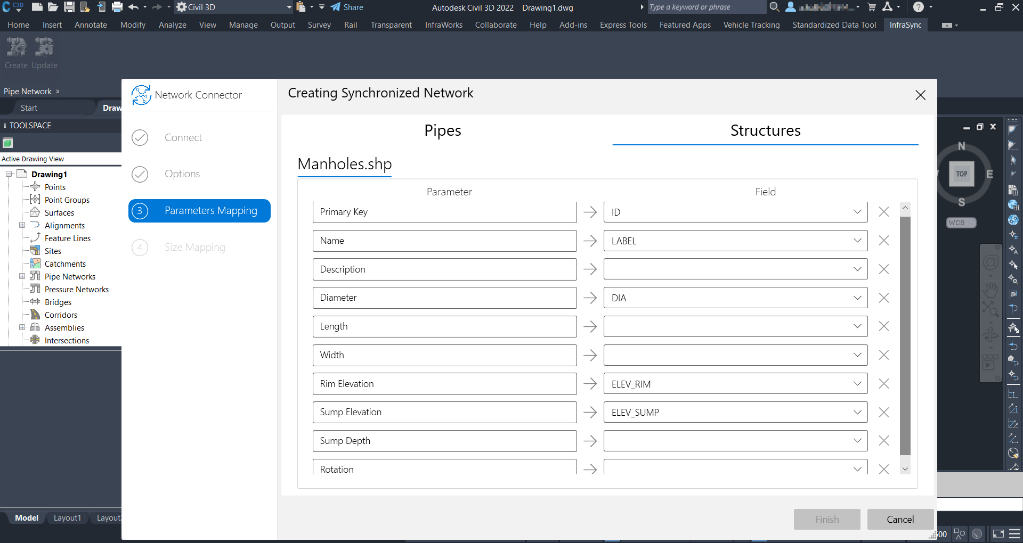Screen dimensions: 1023x543
Task: Clear the Rim Elevation mapping row
Action: click(883, 384)
